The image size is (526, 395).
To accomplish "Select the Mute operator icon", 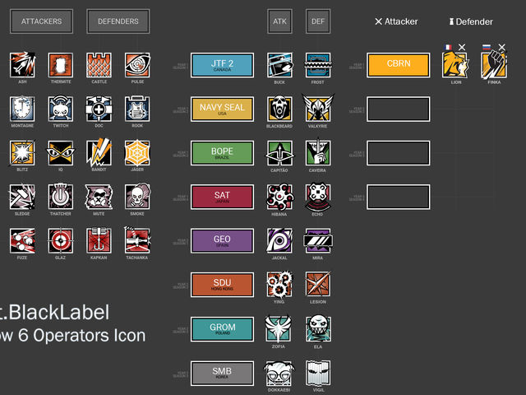I will click(99, 196).
